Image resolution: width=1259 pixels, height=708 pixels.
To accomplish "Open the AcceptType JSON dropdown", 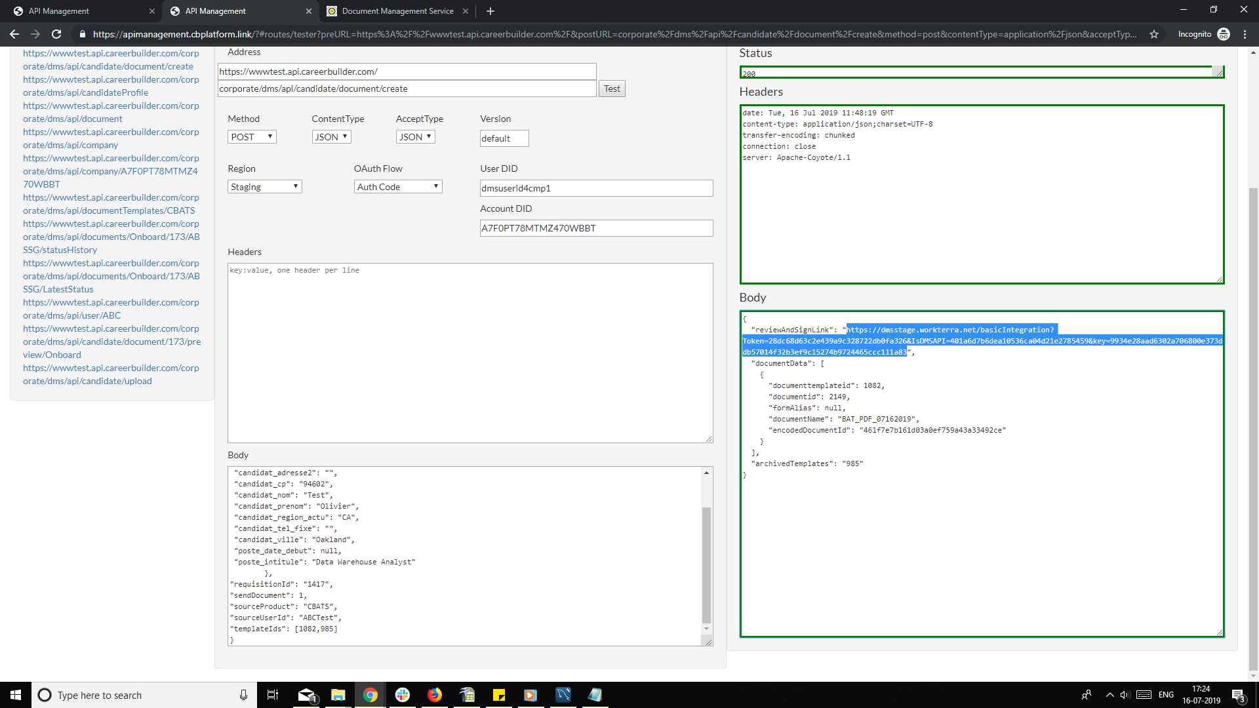I will (x=415, y=136).
